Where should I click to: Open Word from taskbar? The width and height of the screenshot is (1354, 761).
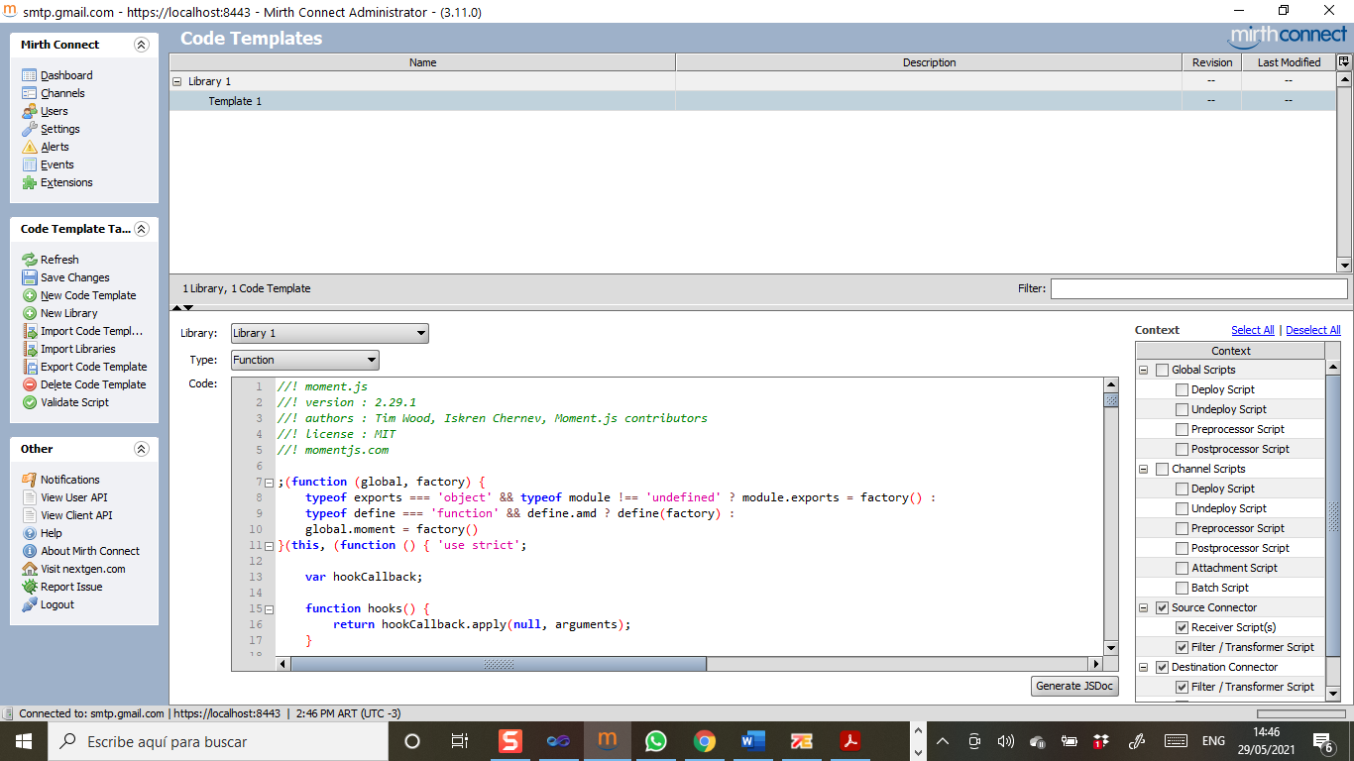(x=753, y=741)
